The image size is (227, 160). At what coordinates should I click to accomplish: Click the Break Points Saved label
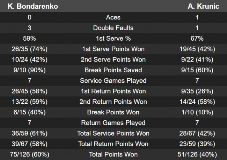tap(113, 70)
